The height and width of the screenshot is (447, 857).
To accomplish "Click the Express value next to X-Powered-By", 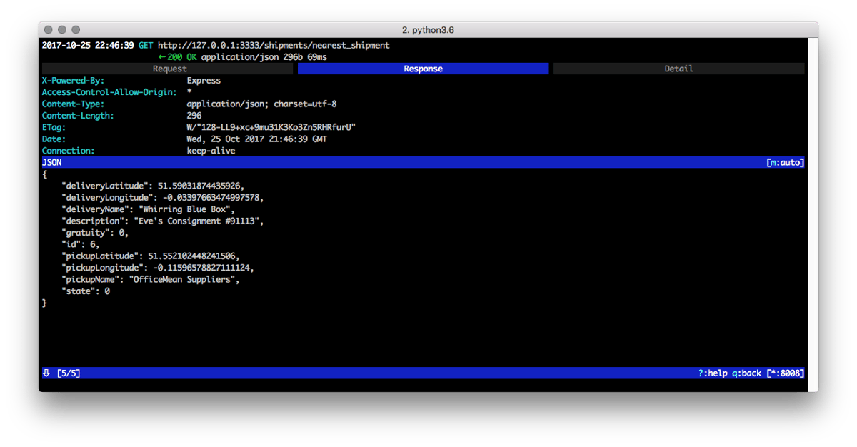I will coord(203,80).
